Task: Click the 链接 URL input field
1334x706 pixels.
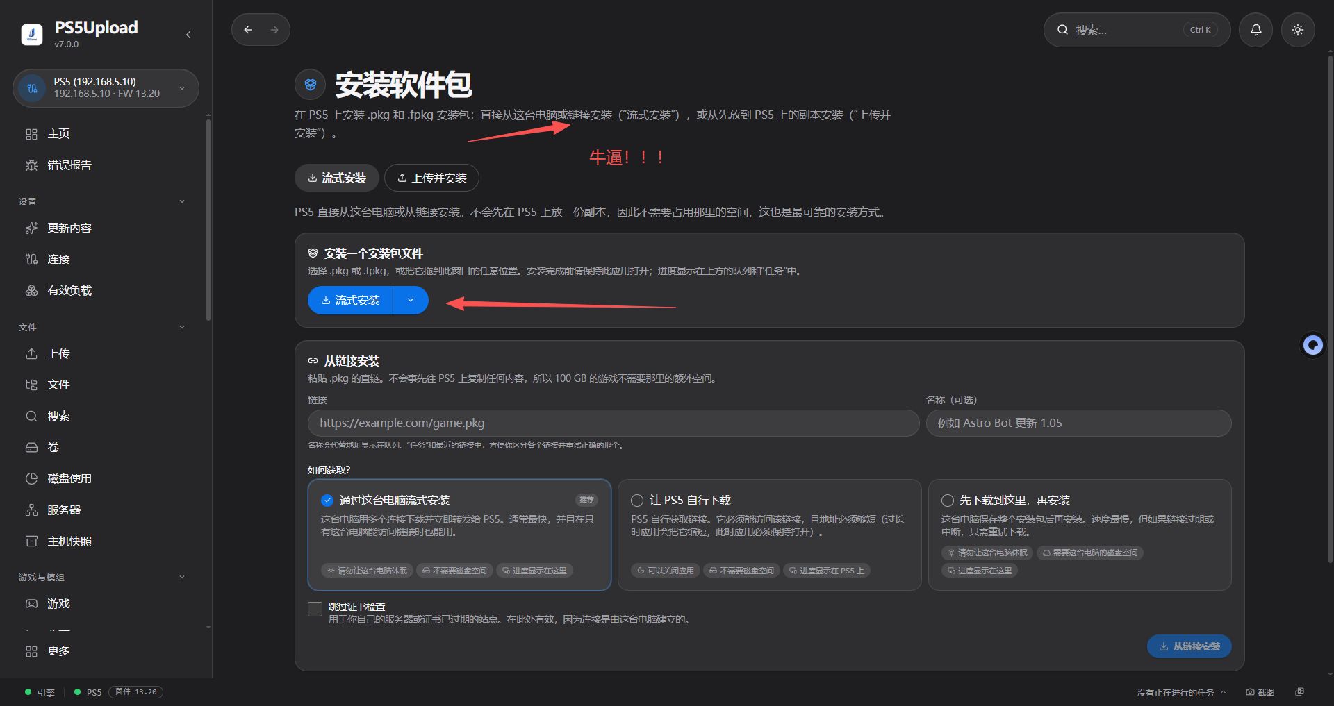Action: click(x=614, y=423)
